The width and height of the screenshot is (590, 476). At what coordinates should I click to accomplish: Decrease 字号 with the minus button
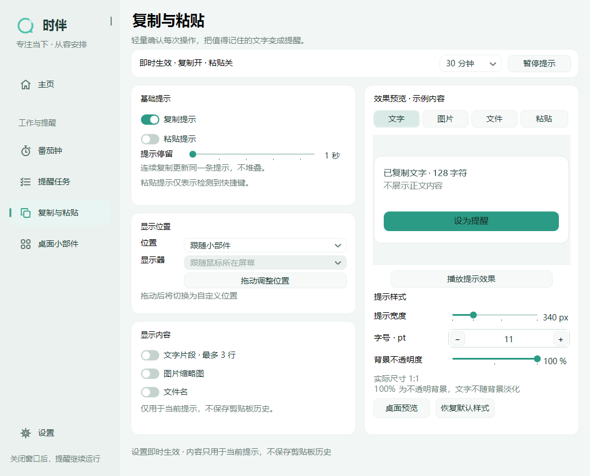[x=457, y=339]
